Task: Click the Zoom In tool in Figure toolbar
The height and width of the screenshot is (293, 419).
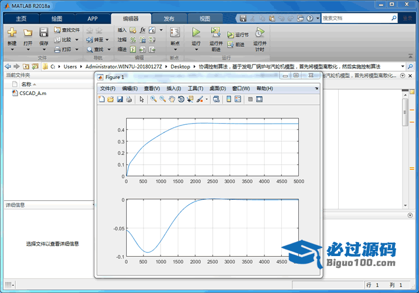Action: click(x=153, y=100)
